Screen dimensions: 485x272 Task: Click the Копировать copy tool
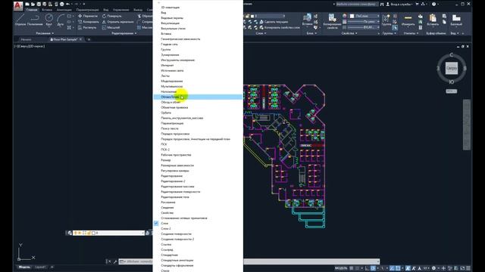click(x=89, y=22)
